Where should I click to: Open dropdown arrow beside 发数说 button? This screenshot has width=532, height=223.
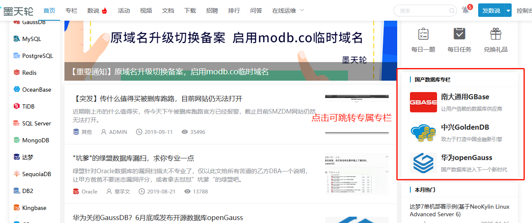[508, 11]
